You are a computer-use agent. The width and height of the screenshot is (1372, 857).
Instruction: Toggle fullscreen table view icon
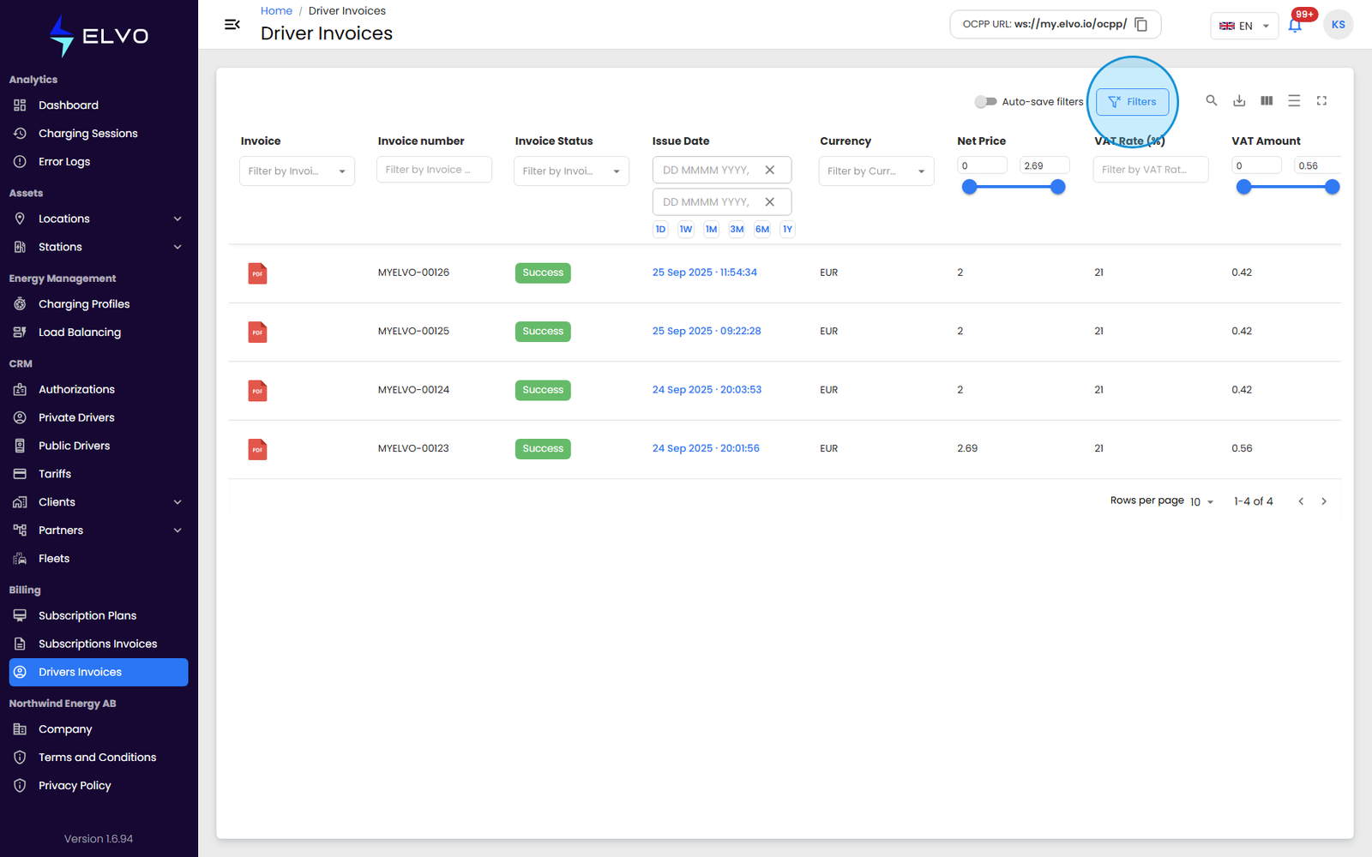[1321, 101]
